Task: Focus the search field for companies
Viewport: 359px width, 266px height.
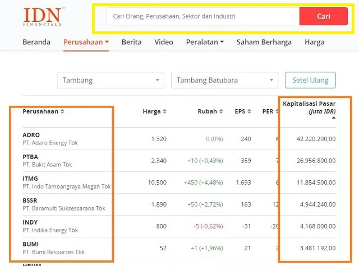Action: tap(203, 16)
